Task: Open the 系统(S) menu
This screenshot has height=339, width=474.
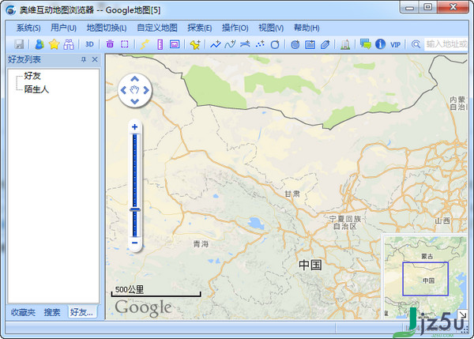Action: (28, 28)
